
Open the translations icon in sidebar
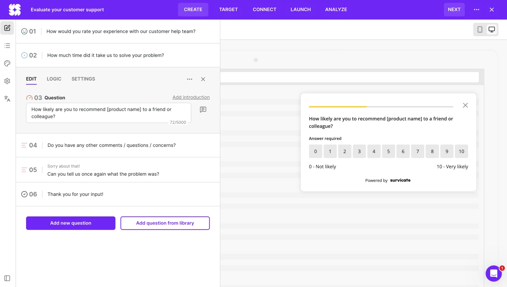[x=7, y=99]
